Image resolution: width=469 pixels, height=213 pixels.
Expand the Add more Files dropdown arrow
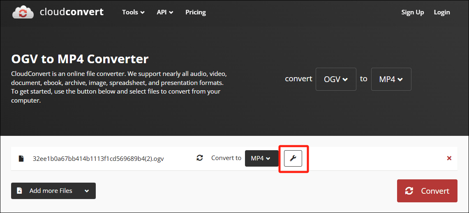click(87, 191)
